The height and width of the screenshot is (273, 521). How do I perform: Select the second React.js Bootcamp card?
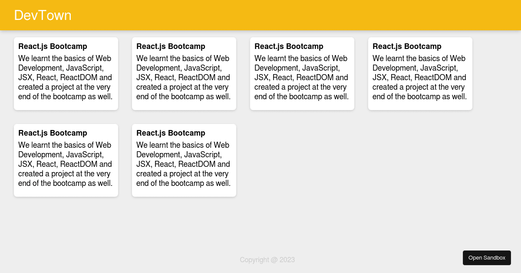point(184,73)
